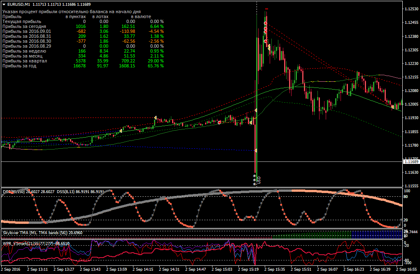Open the chart menu triangle beside EURUSD,M1
This screenshot has height=274, width=420.
coord(4,4)
